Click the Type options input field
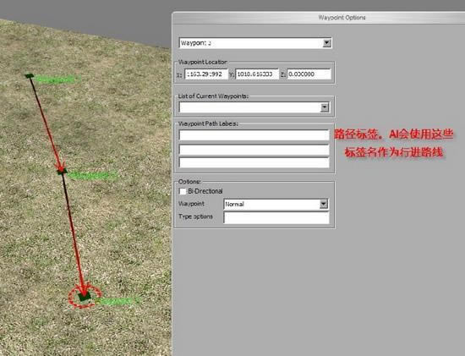Viewport: 465px width, 356px height. [x=276, y=218]
